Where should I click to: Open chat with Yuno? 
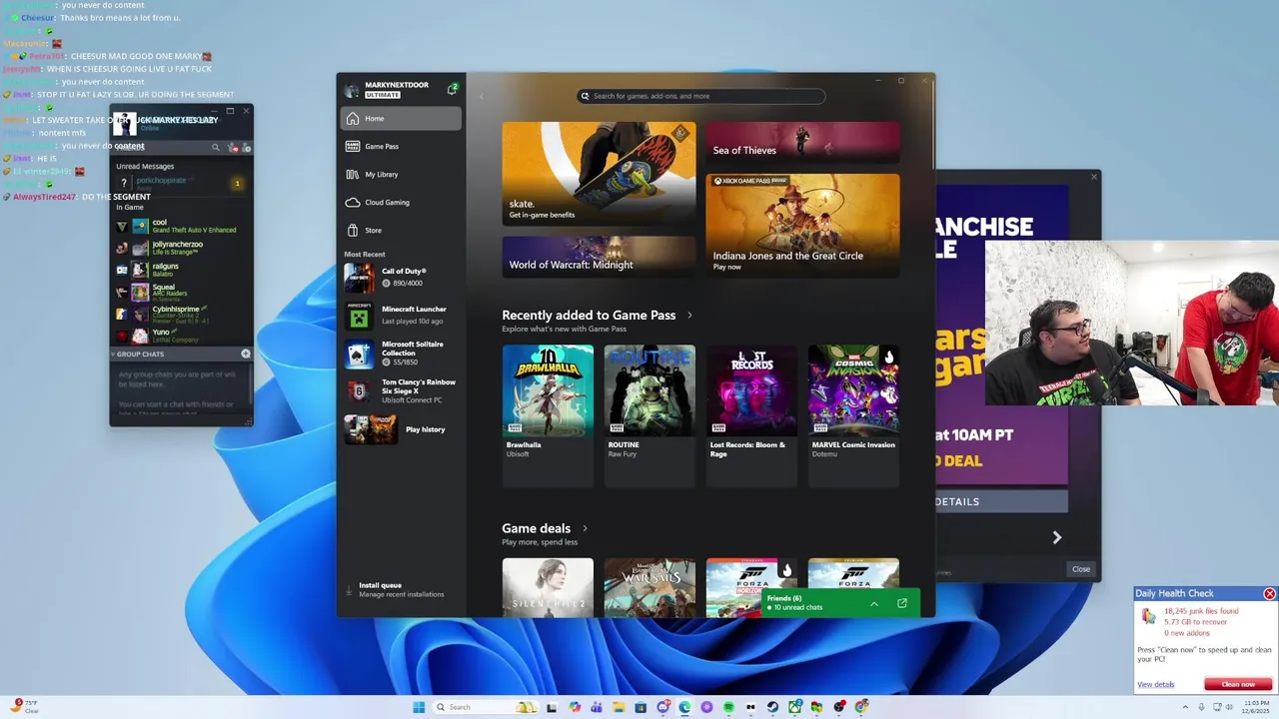click(181, 336)
